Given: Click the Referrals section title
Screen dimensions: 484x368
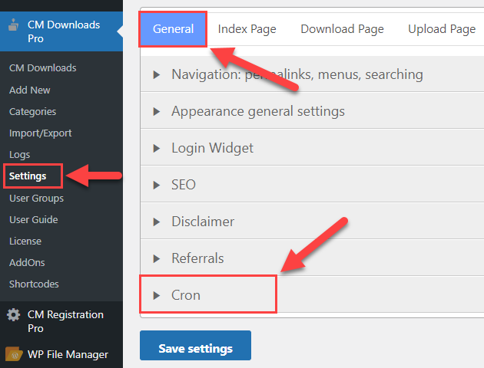Looking at the screenshot, I should pyautogui.click(x=197, y=258).
